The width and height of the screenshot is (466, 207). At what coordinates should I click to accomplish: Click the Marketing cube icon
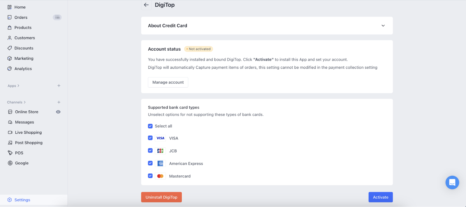click(10, 59)
